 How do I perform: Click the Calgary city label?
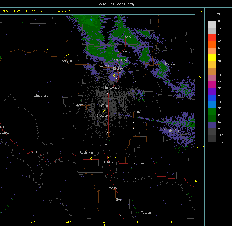[107, 162]
